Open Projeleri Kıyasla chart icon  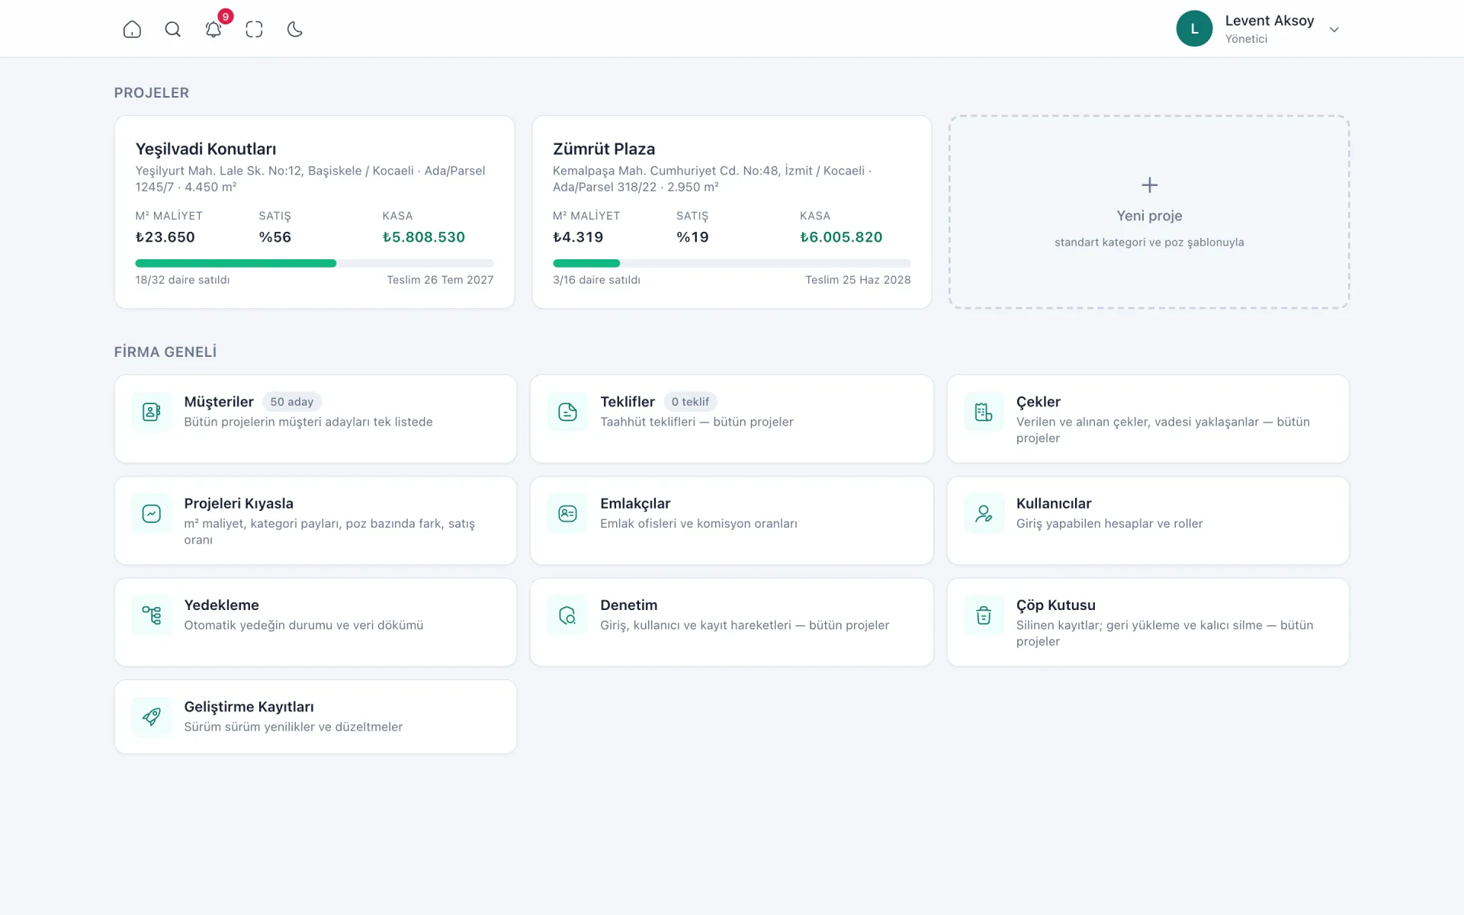[x=152, y=513]
